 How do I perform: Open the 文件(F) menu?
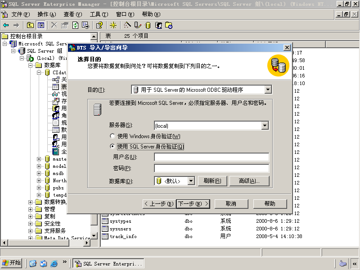click(x=21, y=14)
